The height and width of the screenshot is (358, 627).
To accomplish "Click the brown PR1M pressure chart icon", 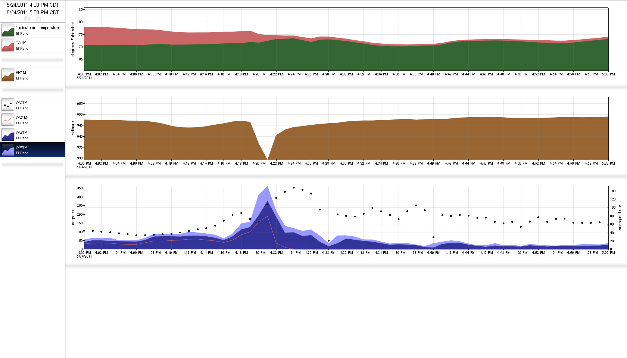I will tap(8, 75).
